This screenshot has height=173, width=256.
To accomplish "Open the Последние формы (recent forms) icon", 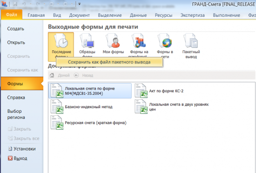I will coord(61,41).
